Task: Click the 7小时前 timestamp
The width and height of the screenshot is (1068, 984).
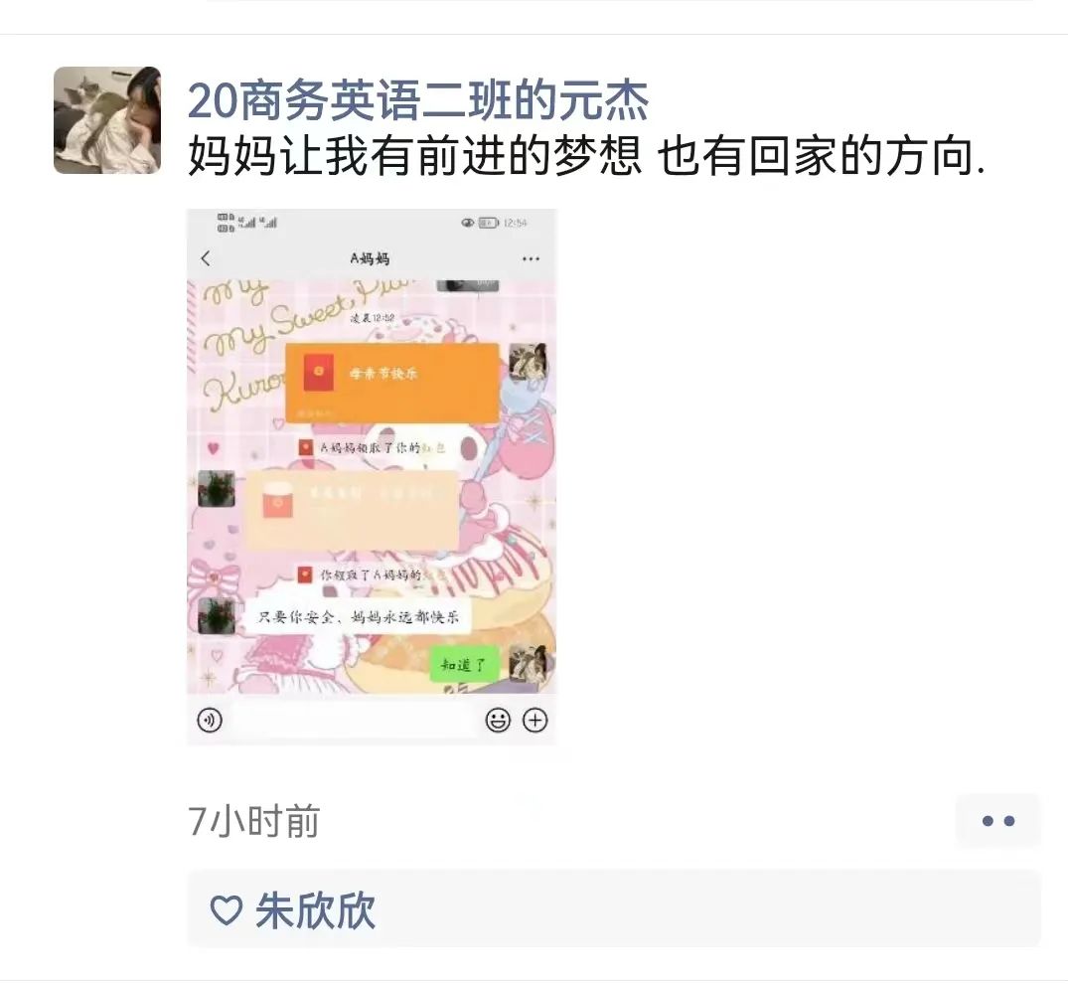Action: pos(254,821)
